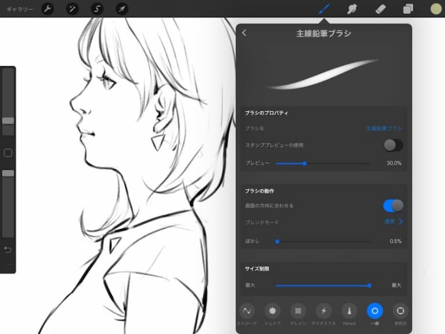Disable 画面の方向に合わせる switch
Image resolution: width=445 pixels, height=334 pixels.
click(x=393, y=205)
